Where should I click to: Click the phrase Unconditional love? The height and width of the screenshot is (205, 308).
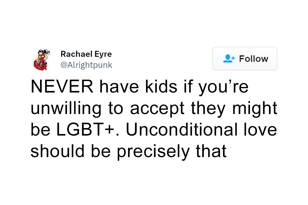[x=203, y=130]
